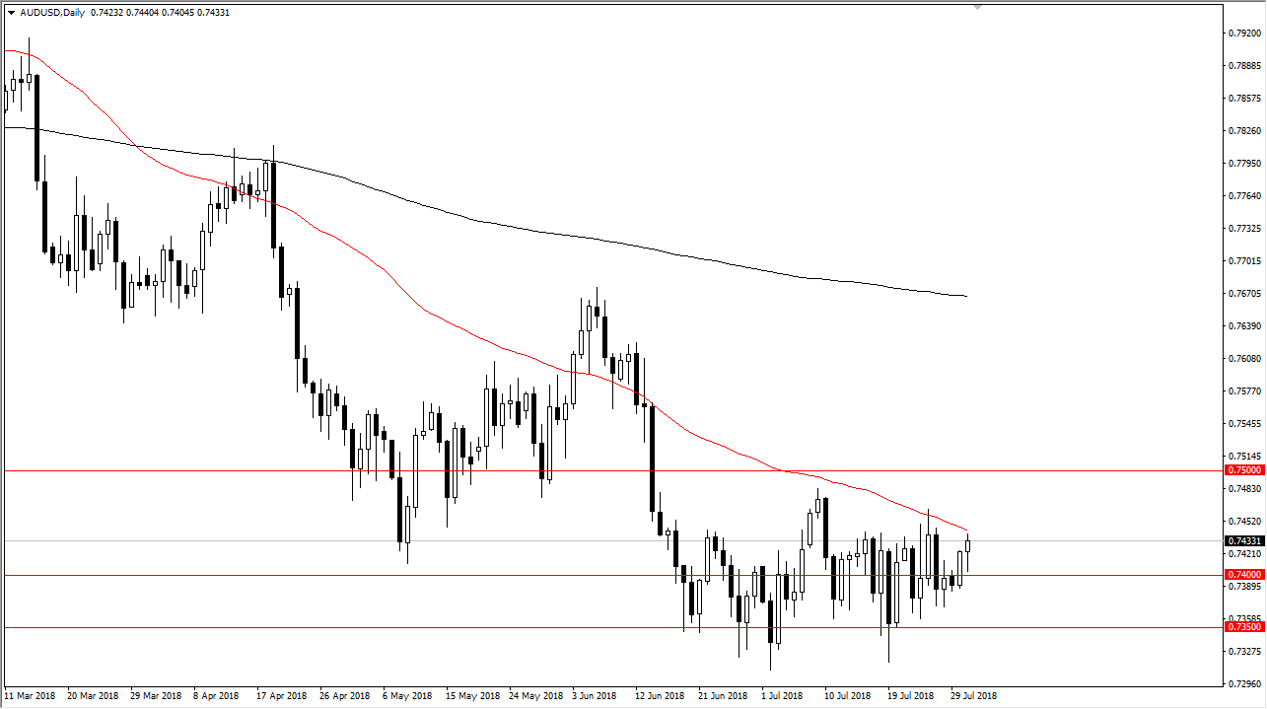The height and width of the screenshot is (709, 1267).
Task: Select the red 0.74000 price level tag
Action: pyautogui.click(x=1243, y=576)
